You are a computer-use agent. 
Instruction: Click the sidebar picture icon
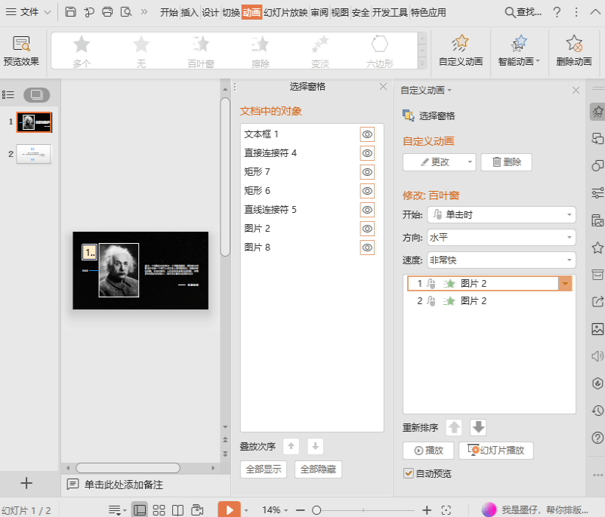[597, 329]
